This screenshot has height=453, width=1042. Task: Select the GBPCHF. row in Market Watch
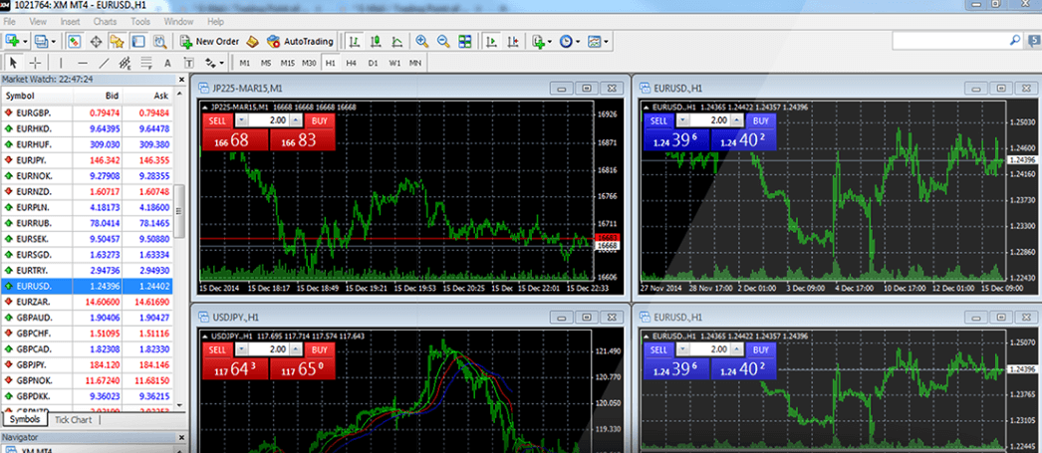coord(87,334)
